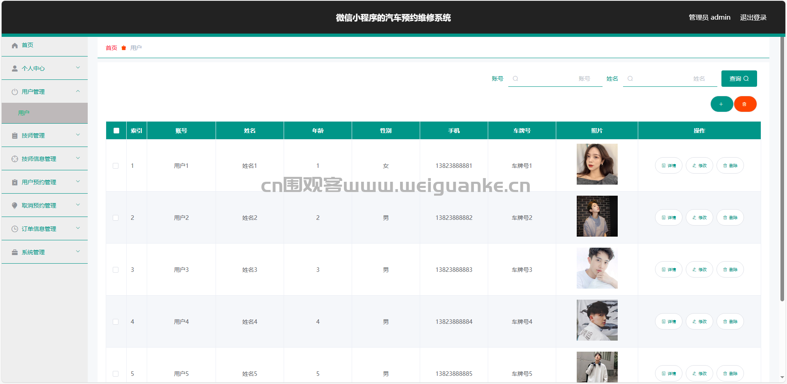Check the checkbox for row 用户4

pos(116,322)
